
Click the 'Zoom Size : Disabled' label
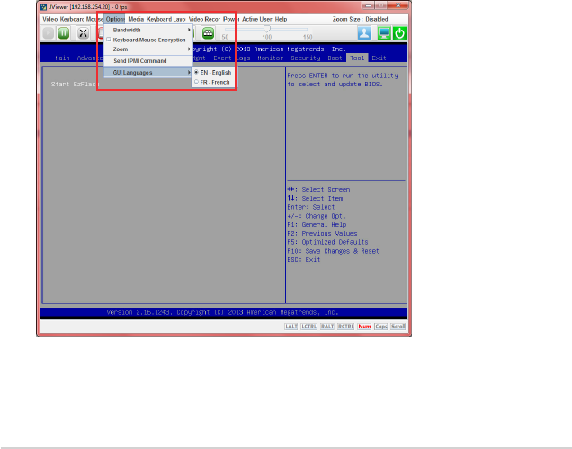360,19
